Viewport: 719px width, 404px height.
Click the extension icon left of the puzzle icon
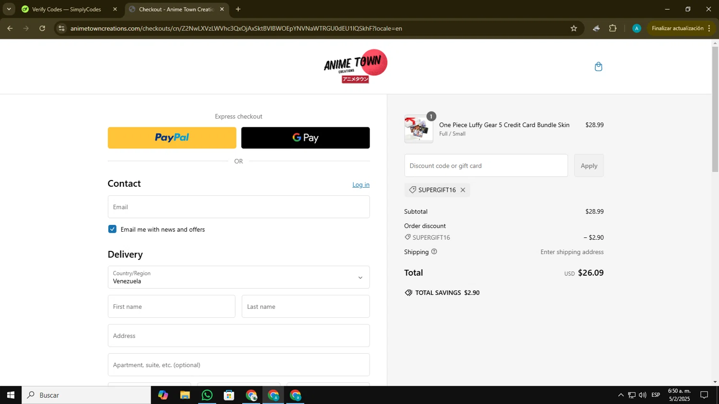click(x=596, y=28)
